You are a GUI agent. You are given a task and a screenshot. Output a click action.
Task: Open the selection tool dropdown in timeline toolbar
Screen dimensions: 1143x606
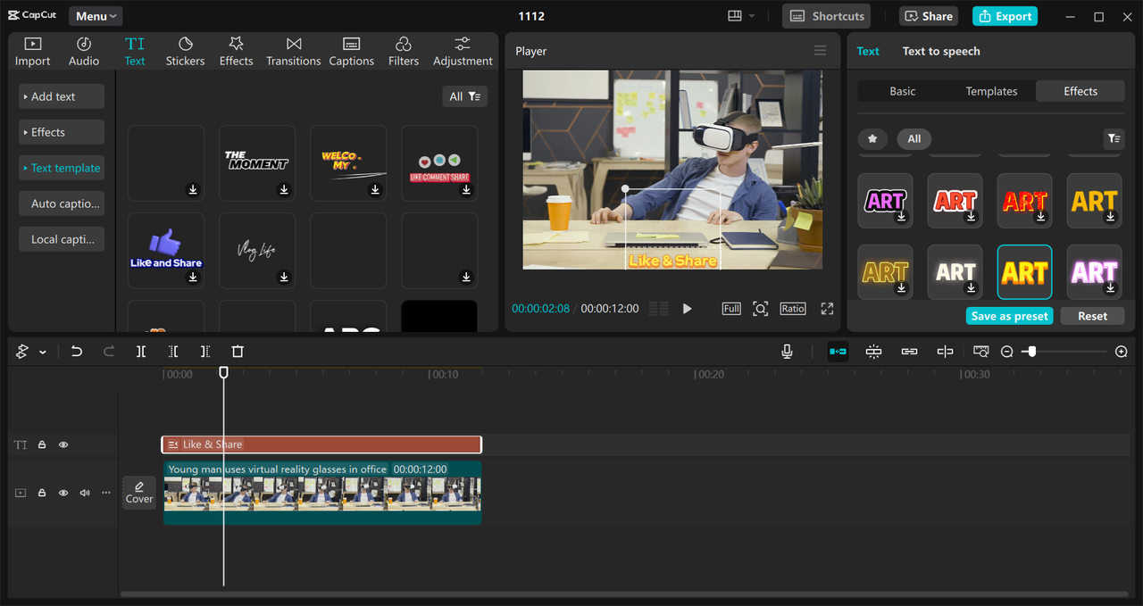tap(42, 352)
